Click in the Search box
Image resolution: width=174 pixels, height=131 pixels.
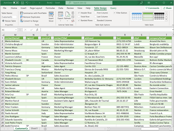click(x=89, y=3)
